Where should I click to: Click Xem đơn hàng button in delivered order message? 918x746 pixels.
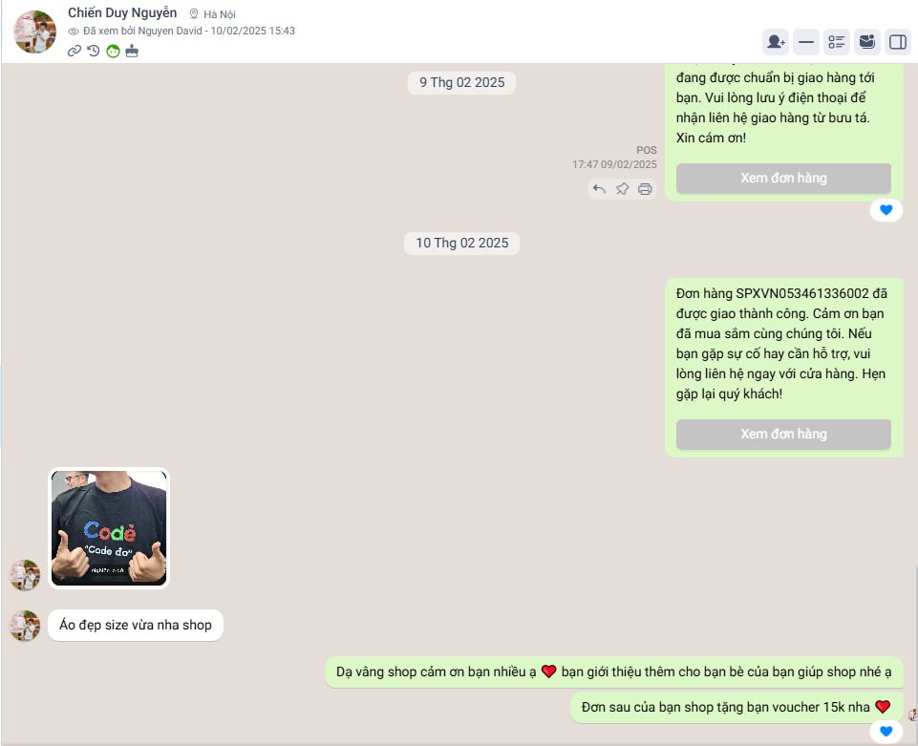783,434
